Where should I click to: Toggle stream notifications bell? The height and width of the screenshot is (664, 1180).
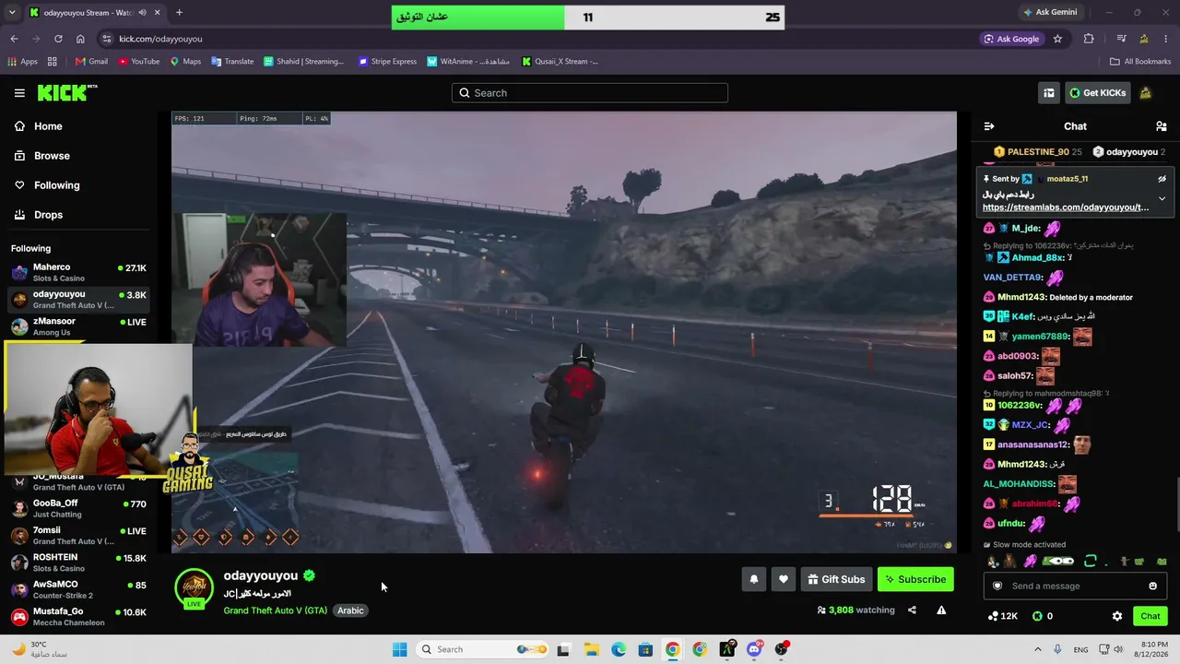click(753, 579)
